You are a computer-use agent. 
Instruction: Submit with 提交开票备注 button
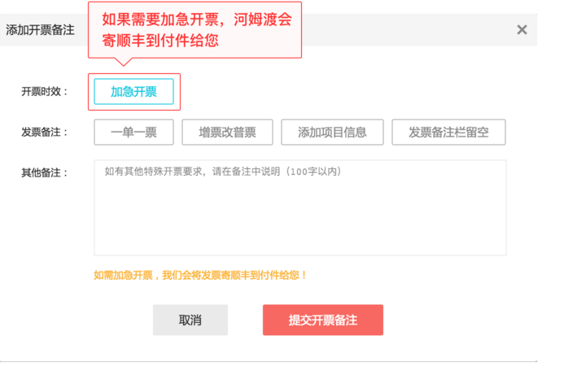tap(322, 320)
